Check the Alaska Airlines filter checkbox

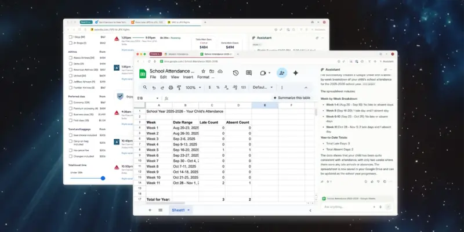click(x=70, y=58)
